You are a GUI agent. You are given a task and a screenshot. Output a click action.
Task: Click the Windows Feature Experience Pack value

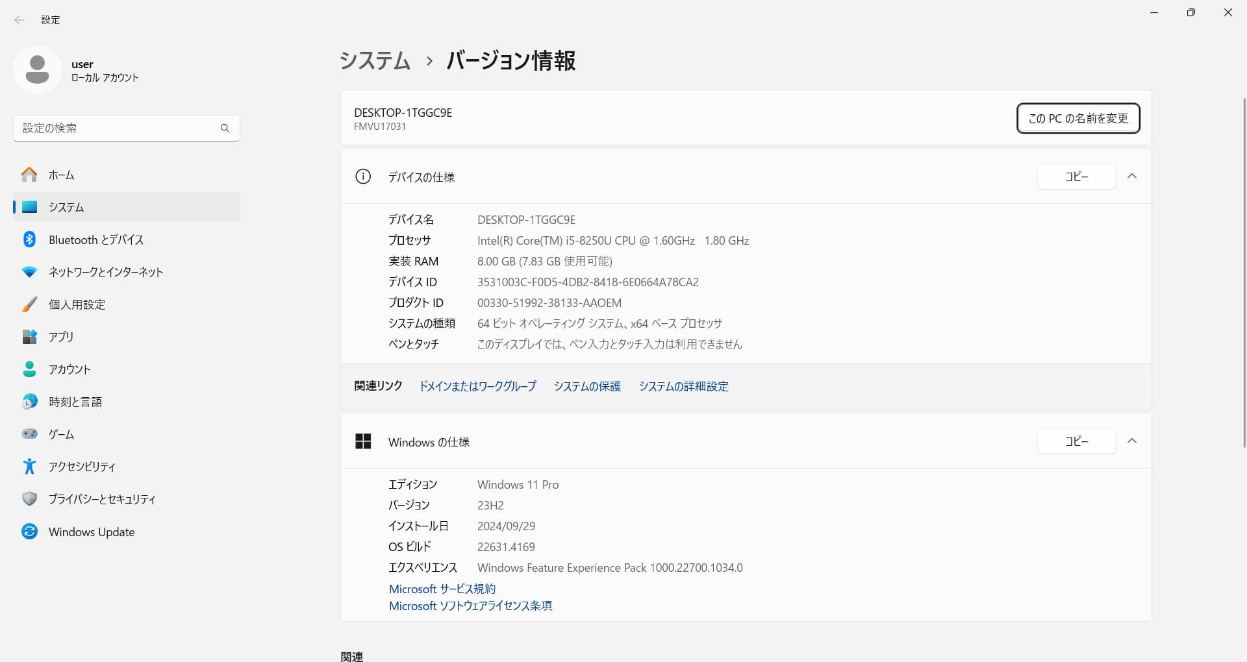tap(610, 567)
